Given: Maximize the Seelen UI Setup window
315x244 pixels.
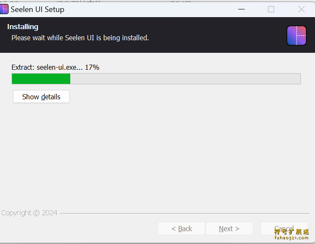Looking at the screenshot, I should 271,9.
